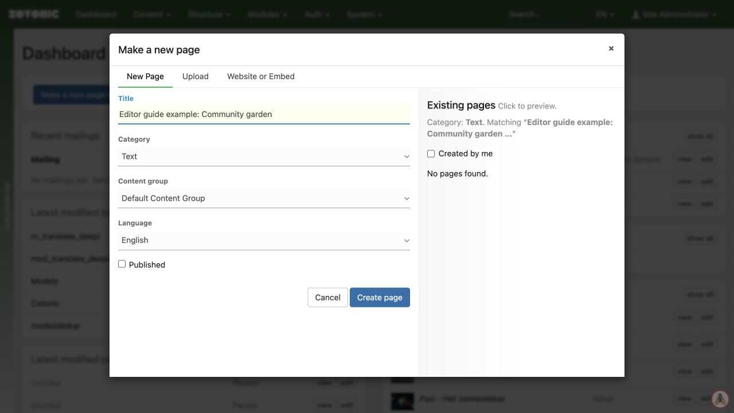Focus the Title input field
The width and height of the screenshot is (734, 413).
pyautogui.click(x=264, y=114)
